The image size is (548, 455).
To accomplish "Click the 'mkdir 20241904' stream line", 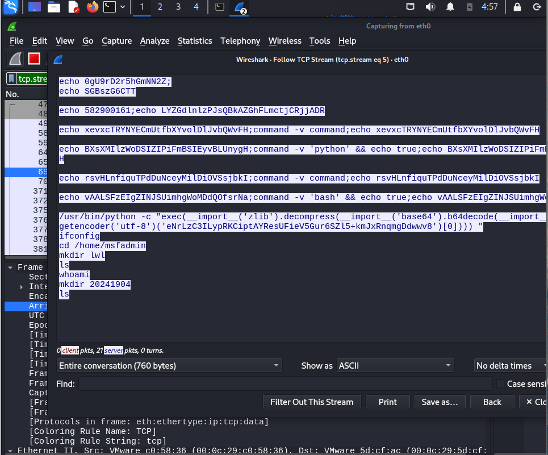I will pyautogui.click(x=95, y=284).
